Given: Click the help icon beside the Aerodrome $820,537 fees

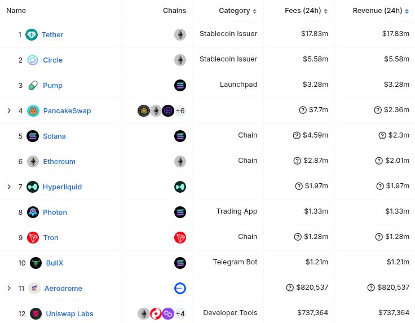Looking at the screenshot, I should (290, 287).
